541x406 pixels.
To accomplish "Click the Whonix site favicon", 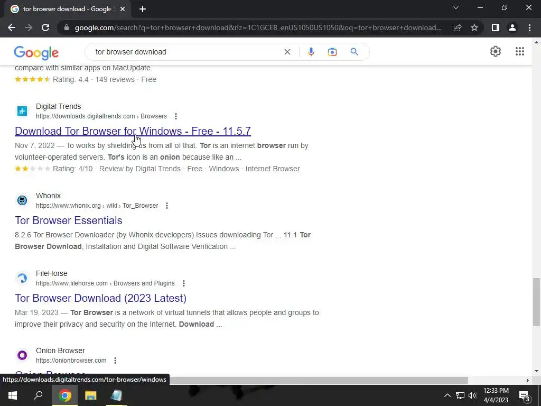I will [22, 200].
